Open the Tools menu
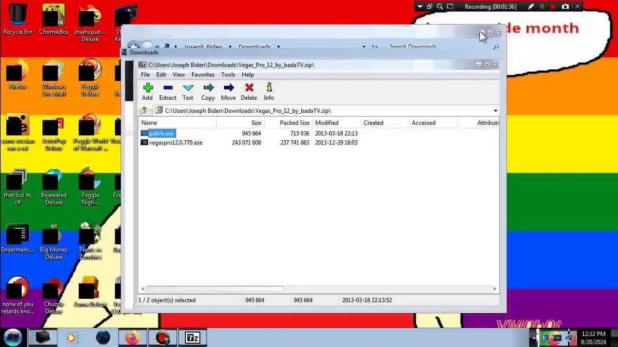This screenshot has height=347, width=618. (x=228, y=75)
